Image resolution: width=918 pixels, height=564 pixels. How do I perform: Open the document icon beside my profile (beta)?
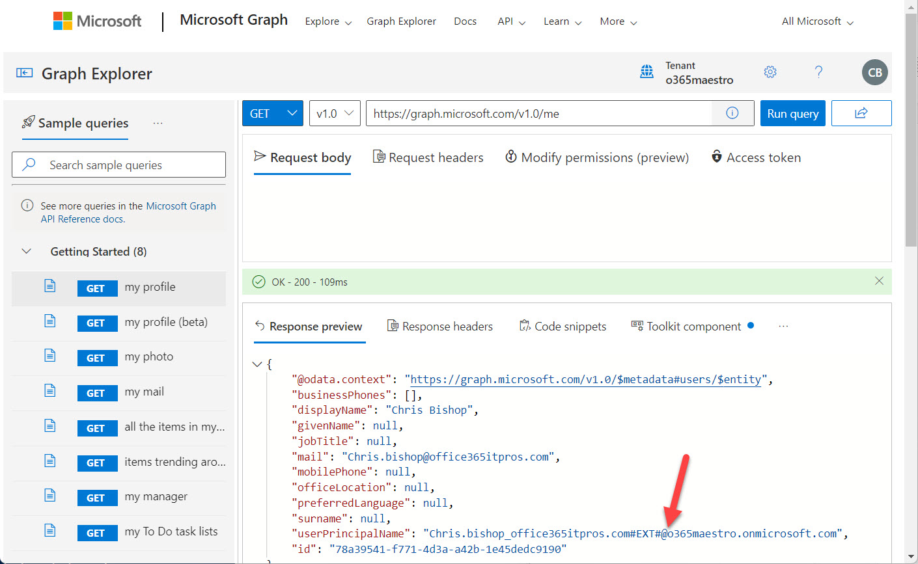pos(50,321)
